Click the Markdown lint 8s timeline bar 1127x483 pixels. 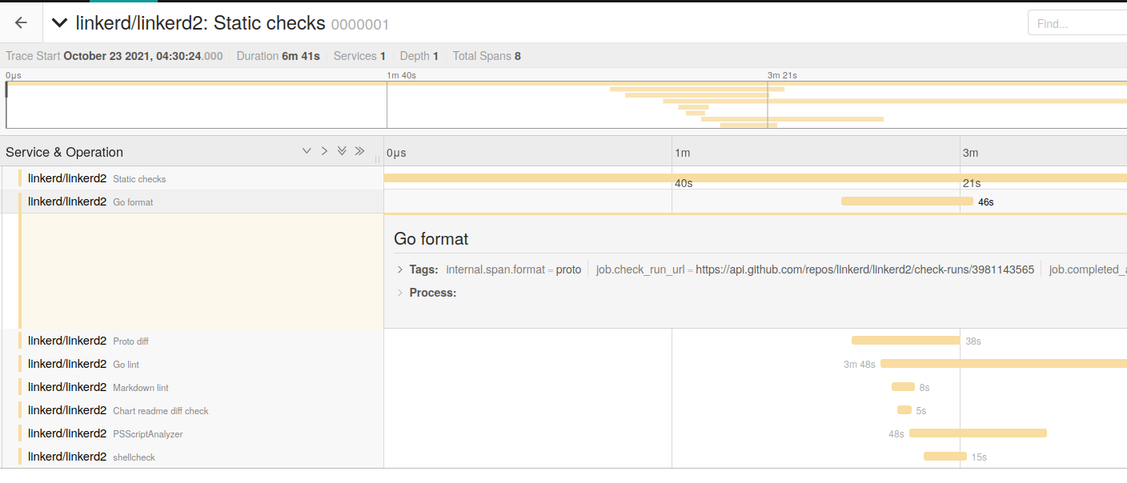click(x=903, y=387)
